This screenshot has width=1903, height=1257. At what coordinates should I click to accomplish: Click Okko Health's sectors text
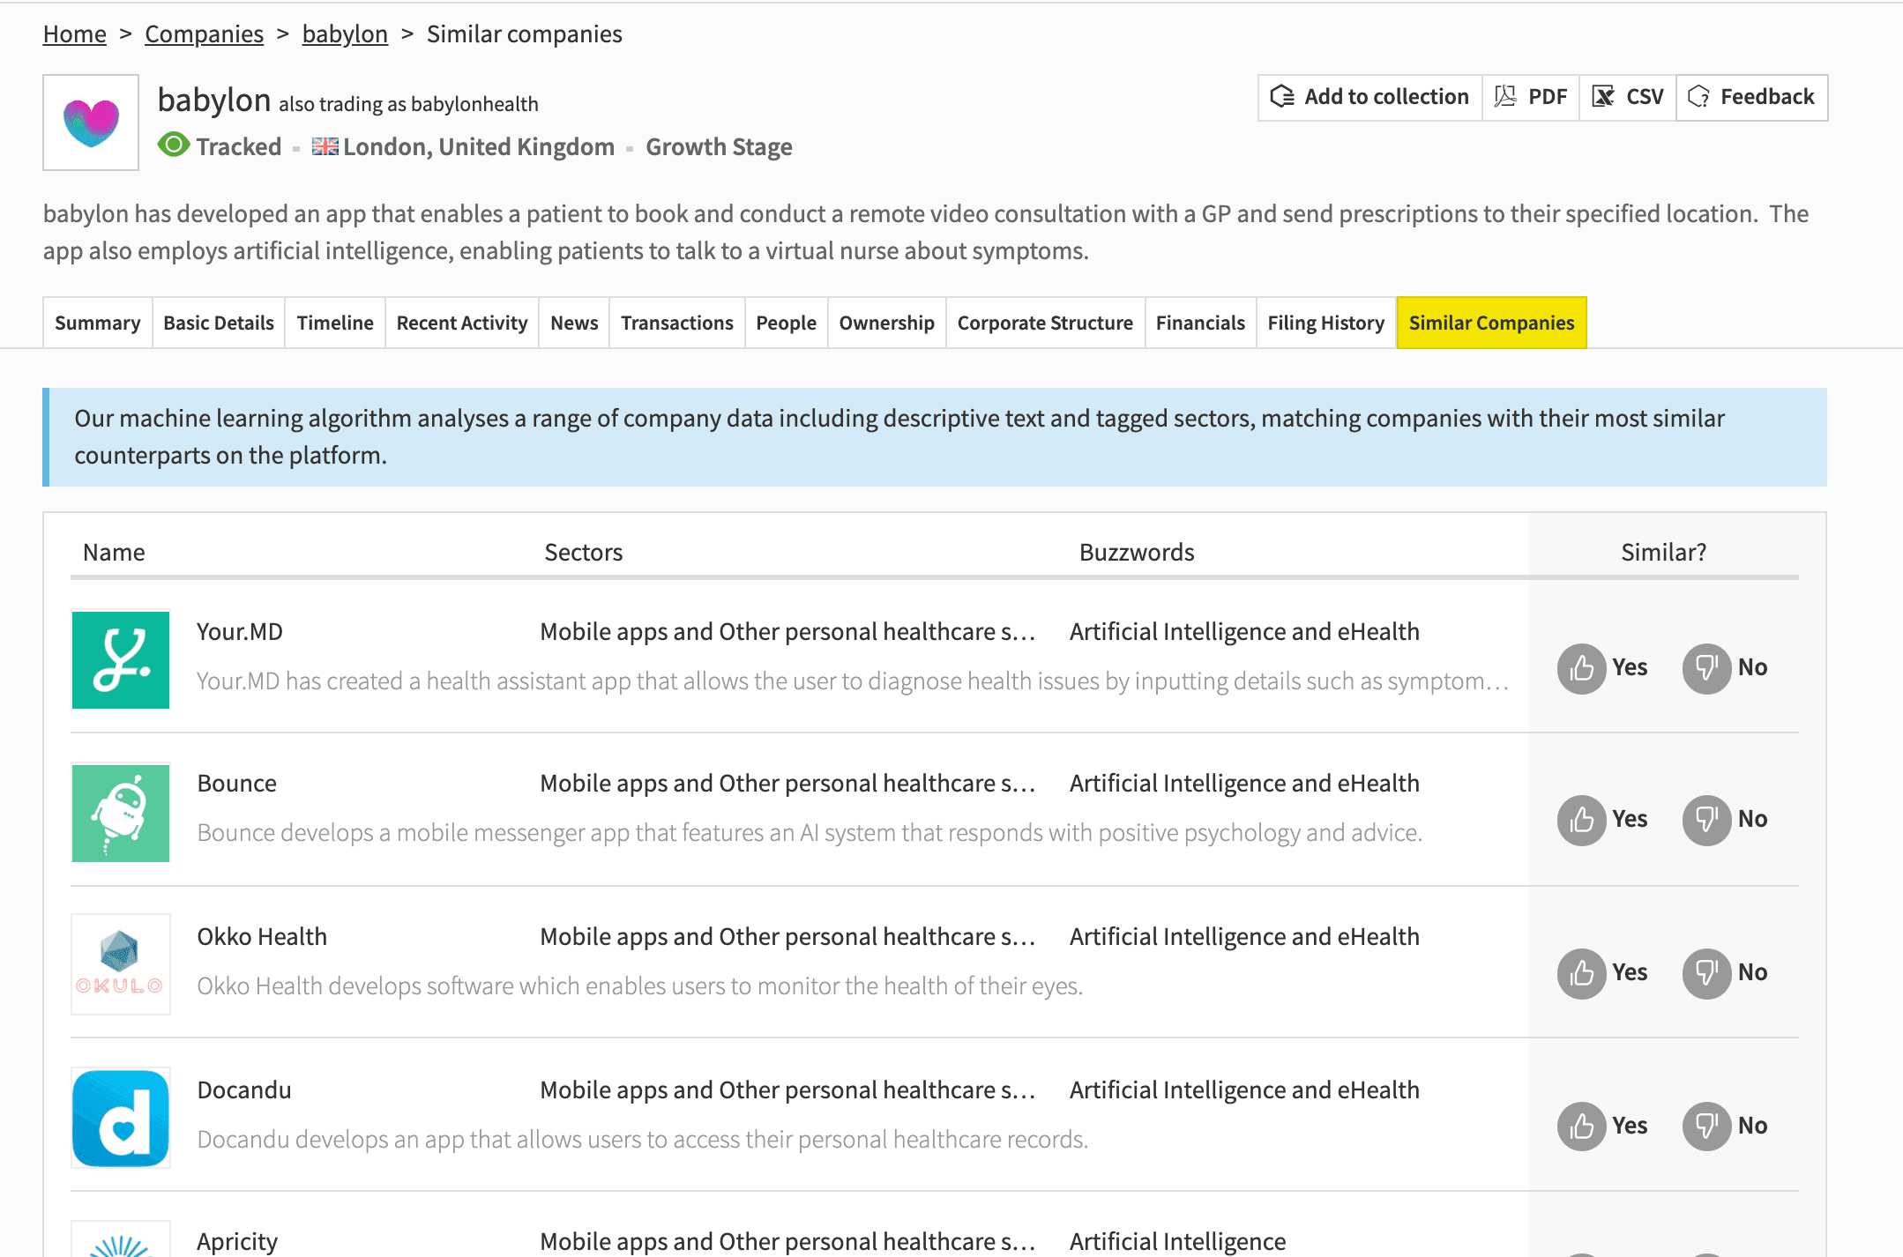tap(787, 936)
